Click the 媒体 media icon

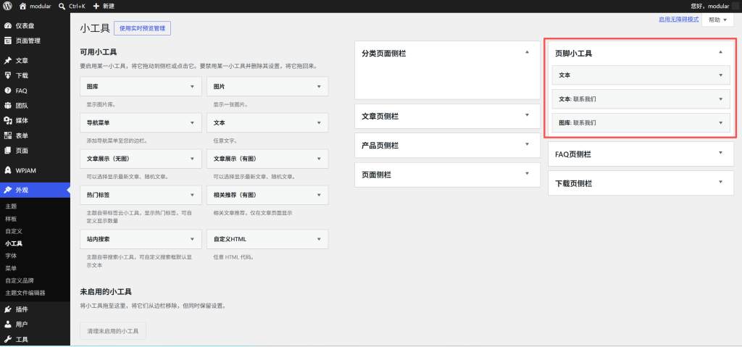[7, 120]
